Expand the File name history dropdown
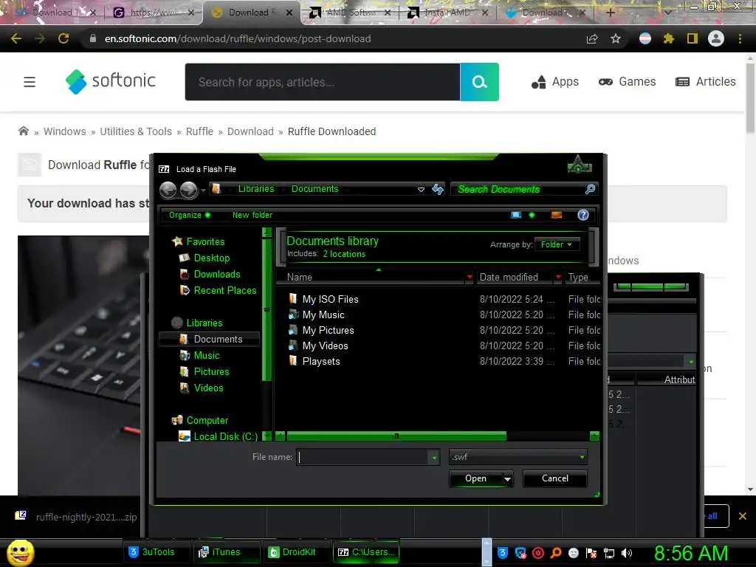 pyautogui.click(x=434, y=457)
